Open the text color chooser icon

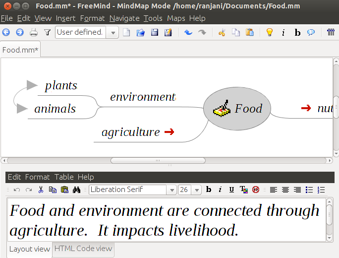[244, 190]
